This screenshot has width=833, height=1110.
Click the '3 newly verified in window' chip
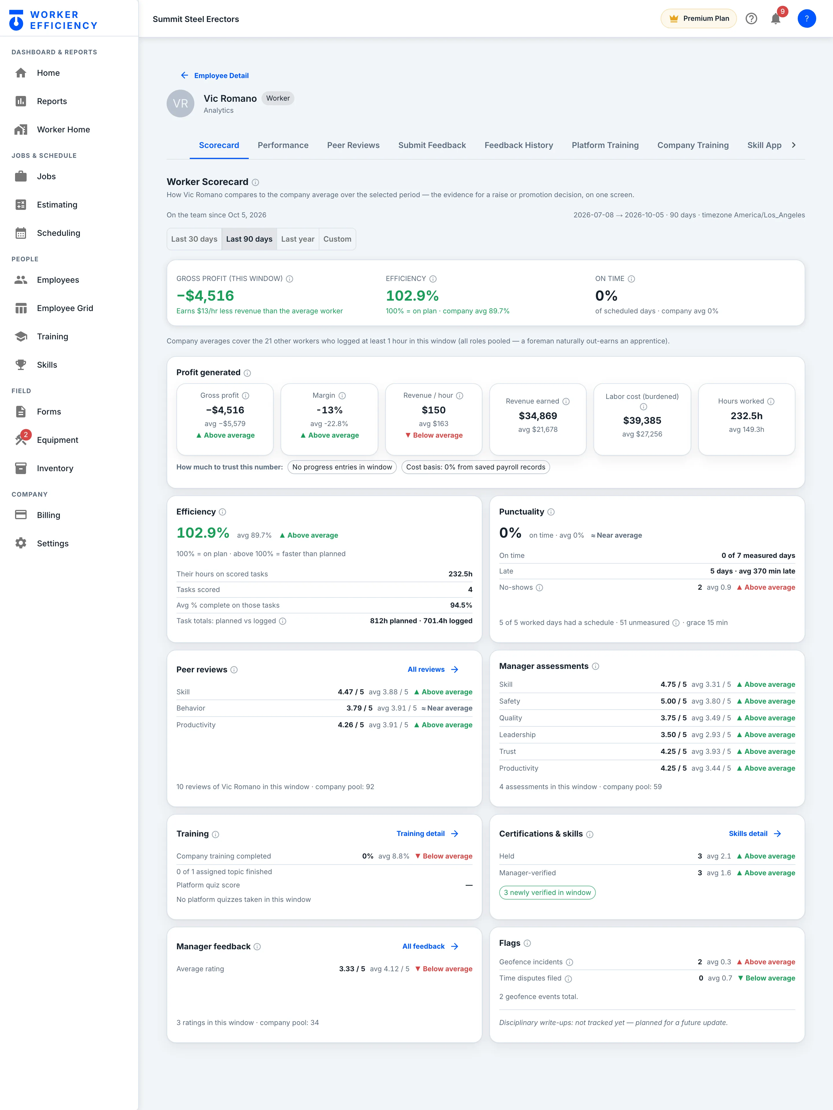click(547, 893)
